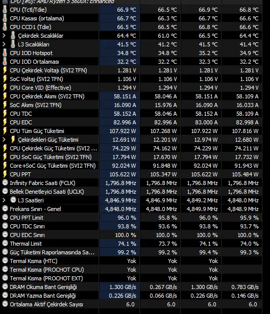Click the 4,849.9 MHz value of Frekans Sınırı
This screenshot has height=314, width=270.
(x=203, y=209)
